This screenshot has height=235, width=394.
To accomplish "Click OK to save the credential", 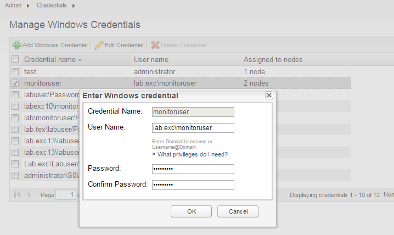I will pyautogui.click(x=191, y=211).
